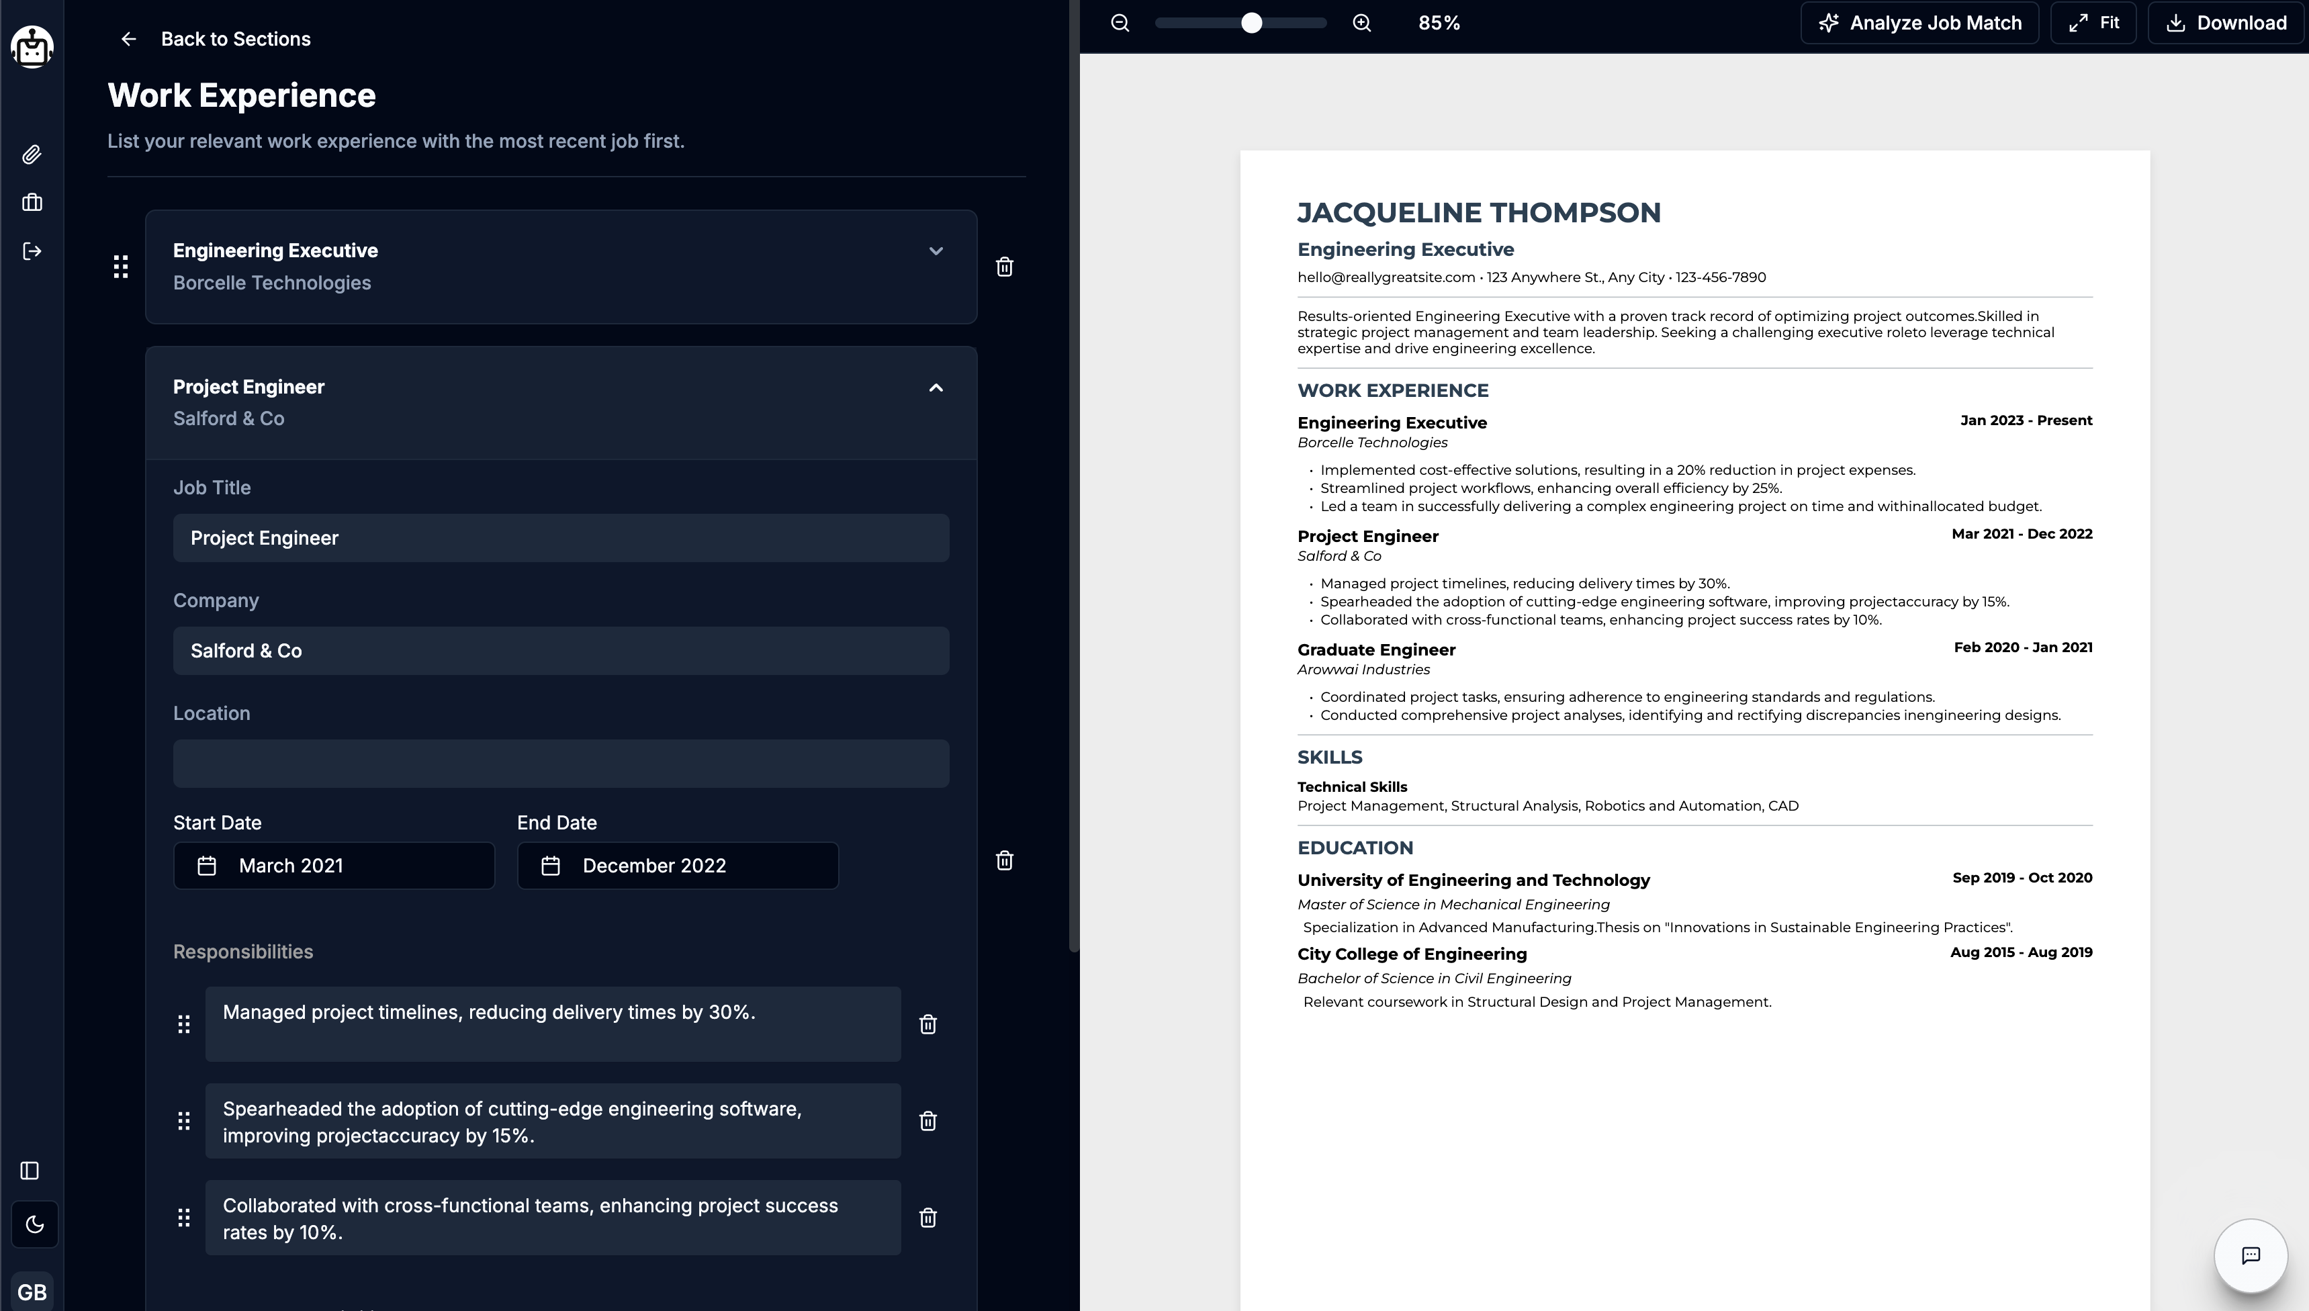Delete the Engineering Executive entry via trash icon
The width and height of the screenshot is (2309, 1311).
(x=1005, y=267)
